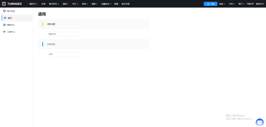Click 简体中文 in the top bar
This screenshot has width=266, height=127.
pyautogui.click(x=260, y=4)
